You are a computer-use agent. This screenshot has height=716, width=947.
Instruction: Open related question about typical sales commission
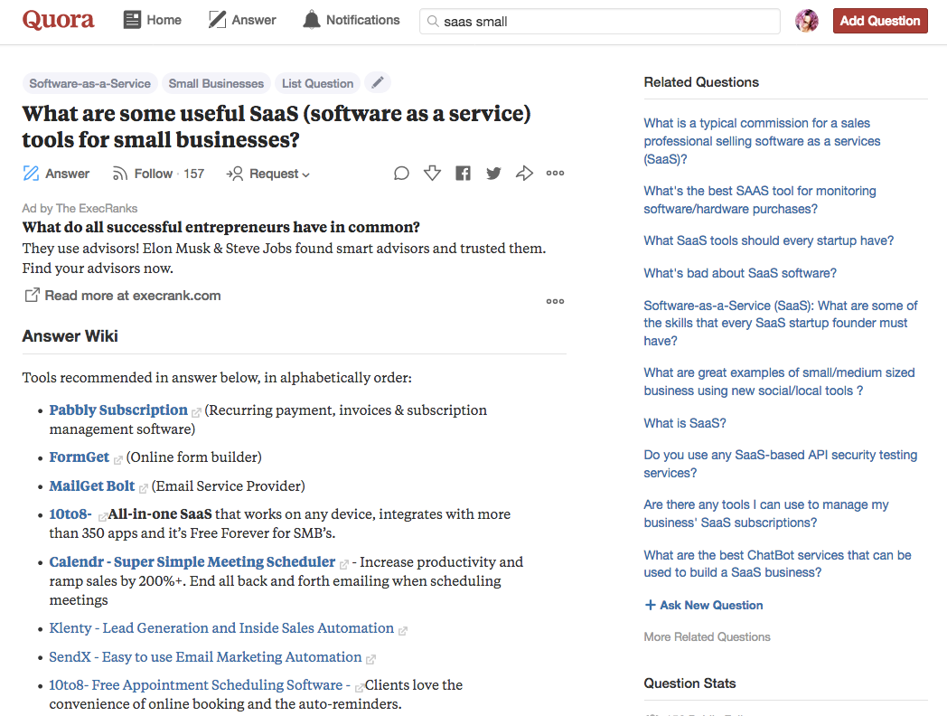(762, 141)
